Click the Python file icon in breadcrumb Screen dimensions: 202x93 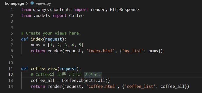(x=32, y=3)
